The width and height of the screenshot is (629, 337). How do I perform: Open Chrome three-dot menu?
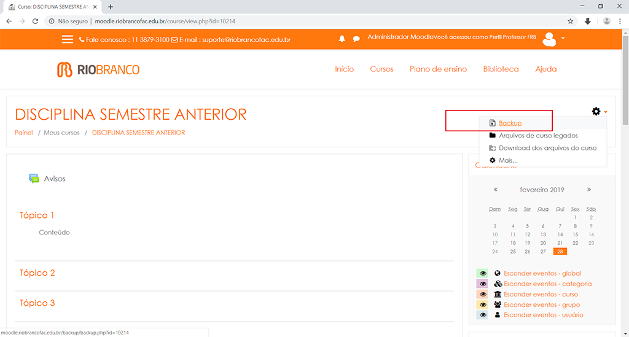(620, 21)
